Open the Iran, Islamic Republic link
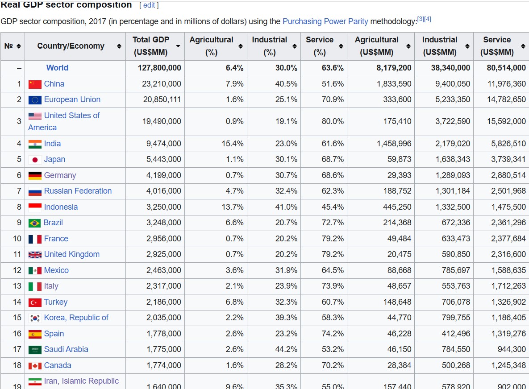This screenshot has height=389, width=529. tap(81, 381)
